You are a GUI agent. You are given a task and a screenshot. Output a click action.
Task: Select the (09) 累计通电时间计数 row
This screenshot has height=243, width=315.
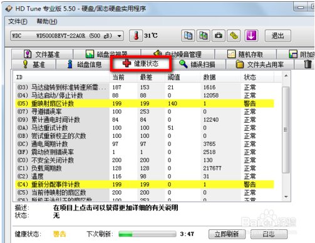click(x=145, y=120)
